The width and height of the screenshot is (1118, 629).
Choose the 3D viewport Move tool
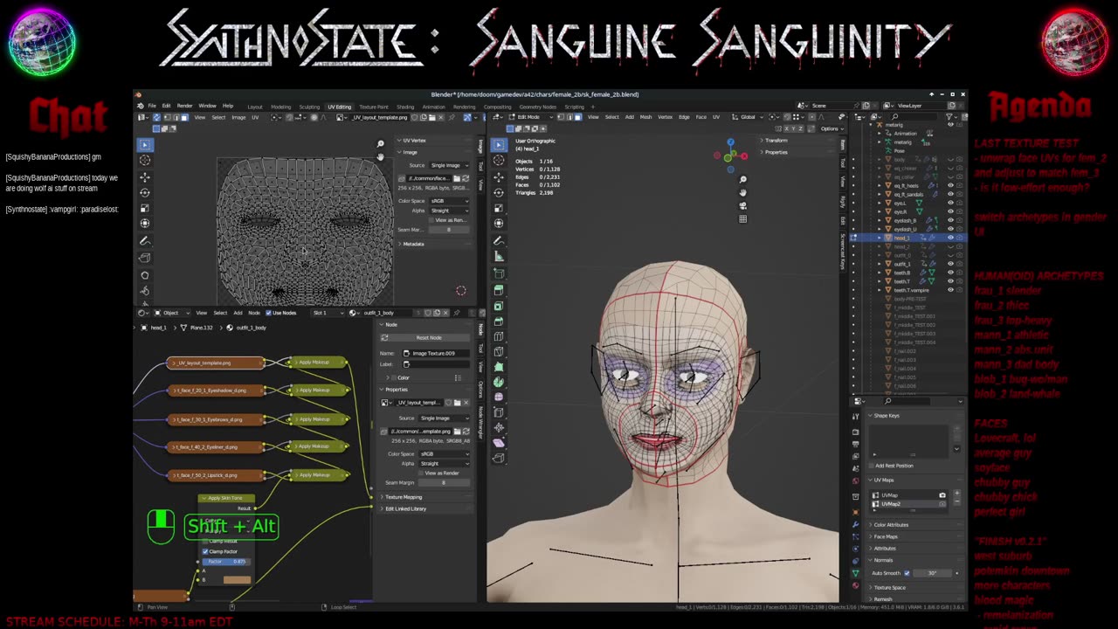(x=499, y=176)
